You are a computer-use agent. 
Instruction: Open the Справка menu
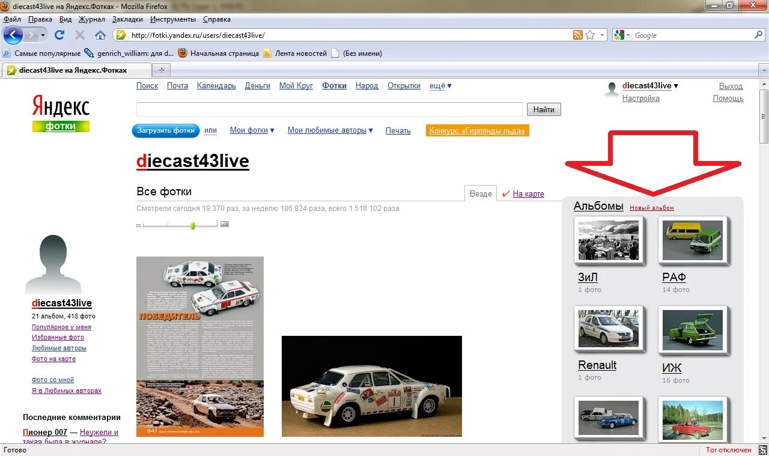(217, 19)
